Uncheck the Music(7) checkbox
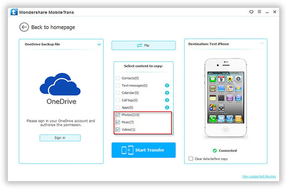Image resolution: width=287 pixels, height=189 pixels. coord(118,122)
